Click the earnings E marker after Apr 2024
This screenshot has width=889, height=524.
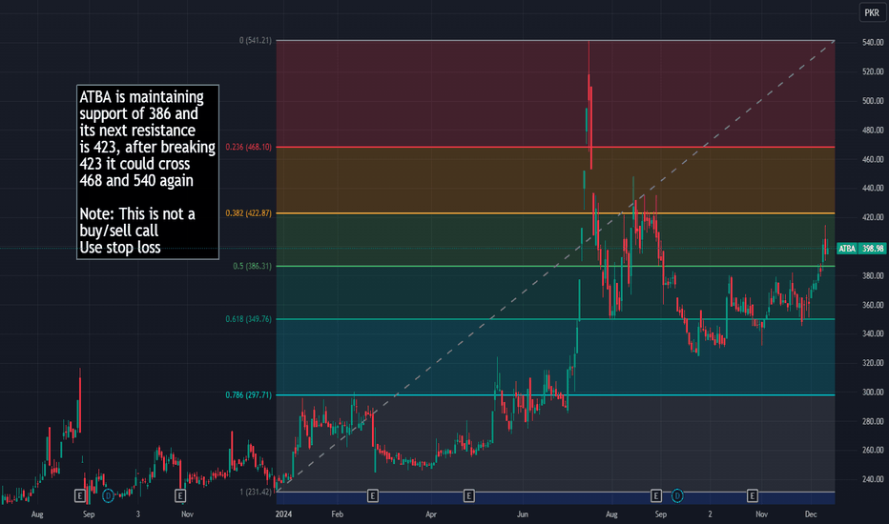pyautogui.click(x=469, y=496)
